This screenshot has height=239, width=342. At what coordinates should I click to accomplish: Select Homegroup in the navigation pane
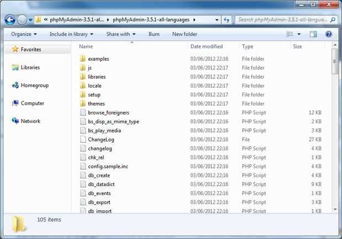tap(35, 85)
